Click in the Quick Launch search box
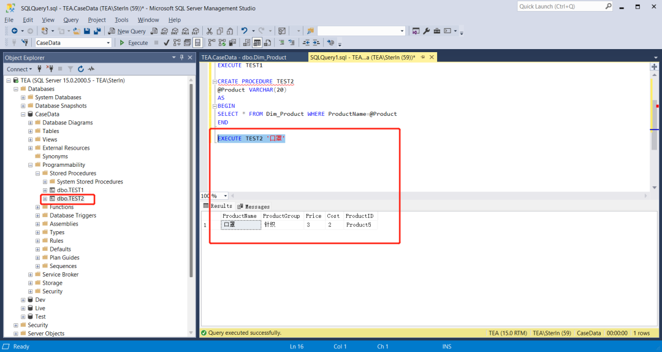662x352 pixels. coord(559,7)
